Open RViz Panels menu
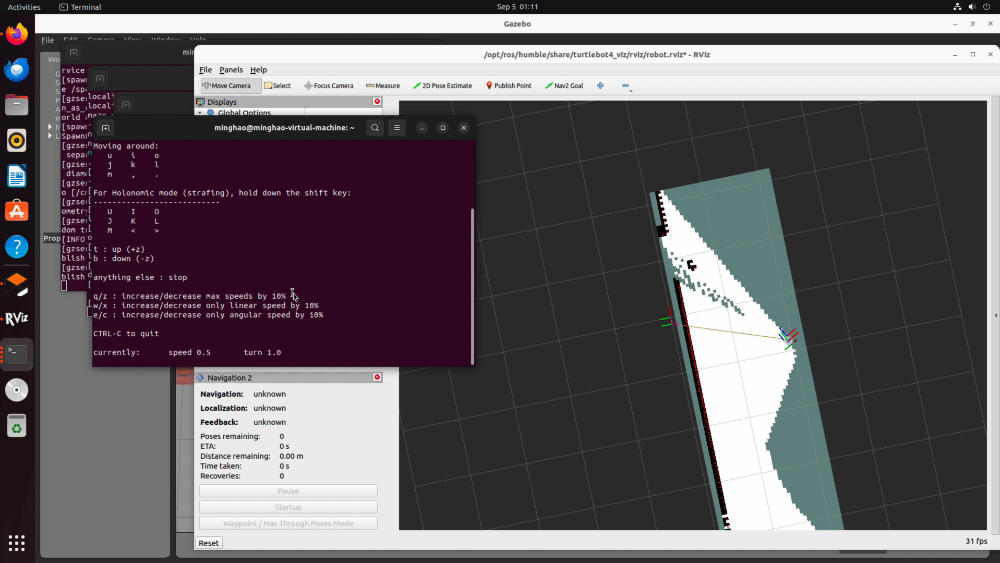Screen dimensions: 1000x563 (231, 70)
